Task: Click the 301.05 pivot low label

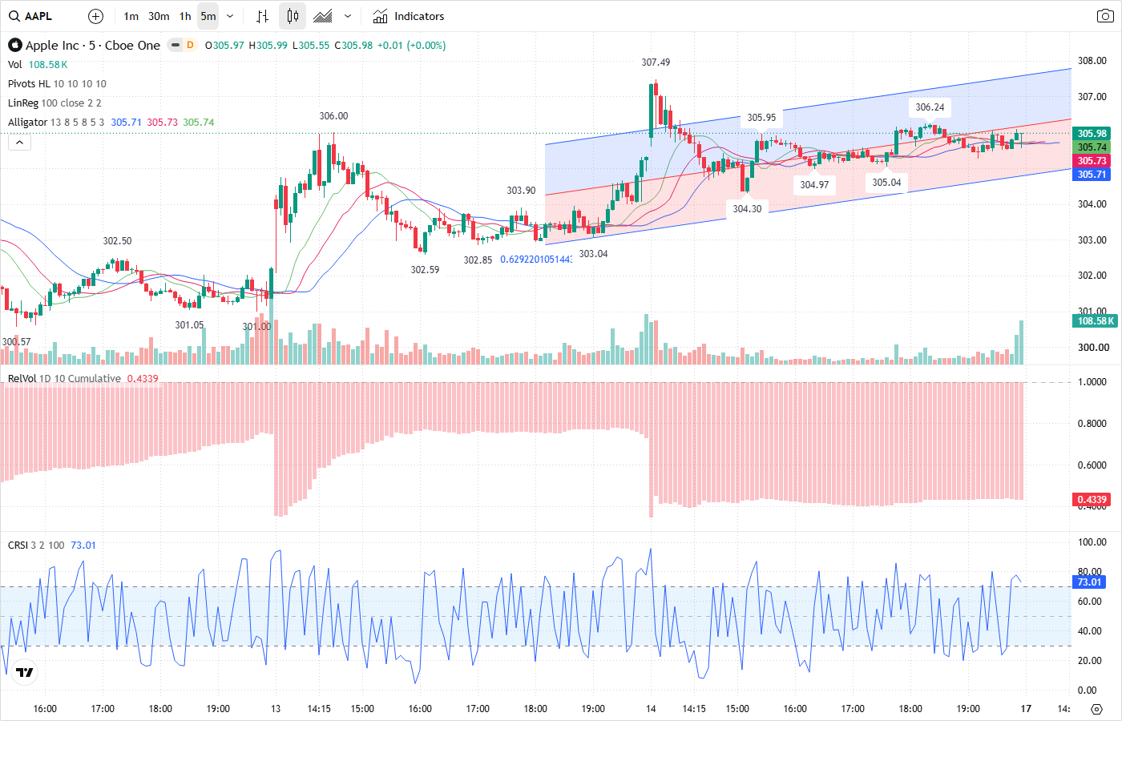Action: [189, 324]
